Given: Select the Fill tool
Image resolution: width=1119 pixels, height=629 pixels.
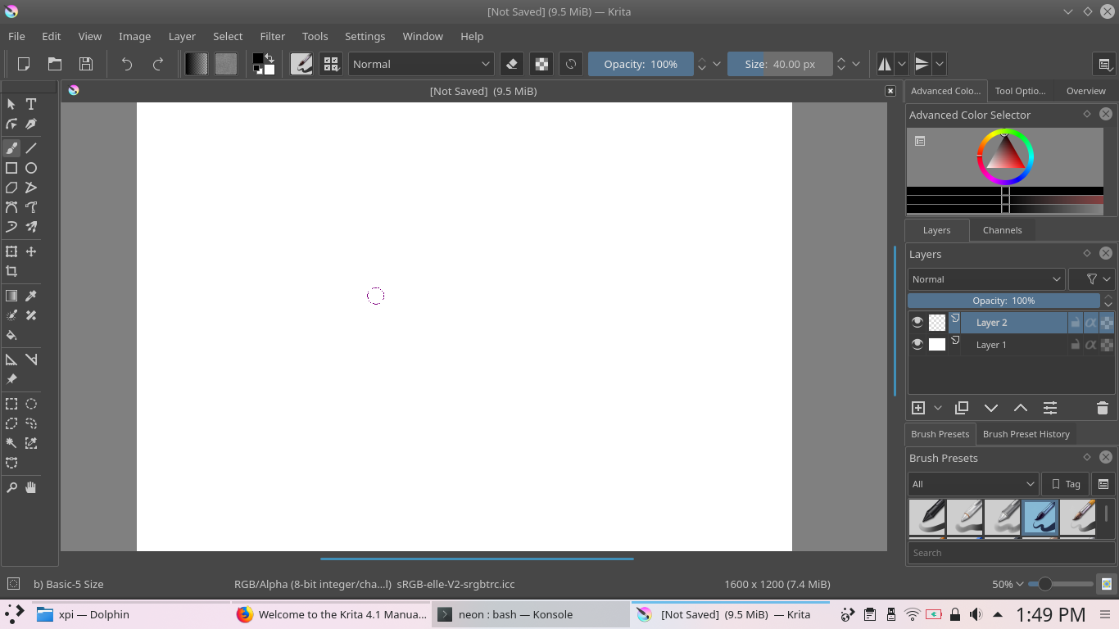Looking at the screenshot, I should pyautogui.click(x=11, y=335).
